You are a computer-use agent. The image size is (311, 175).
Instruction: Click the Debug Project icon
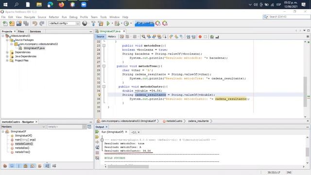(117, 23)
